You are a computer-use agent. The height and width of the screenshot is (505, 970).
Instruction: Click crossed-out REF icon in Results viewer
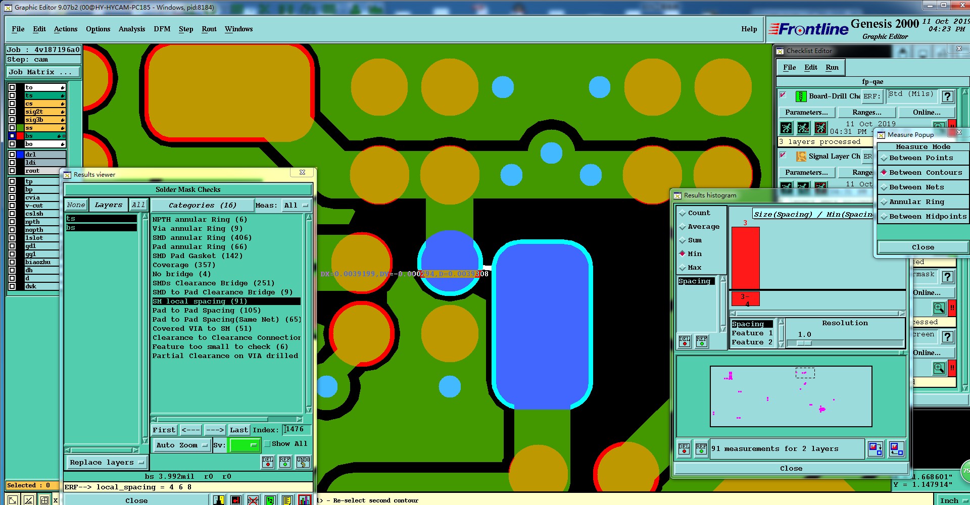(x=253, y=500)
